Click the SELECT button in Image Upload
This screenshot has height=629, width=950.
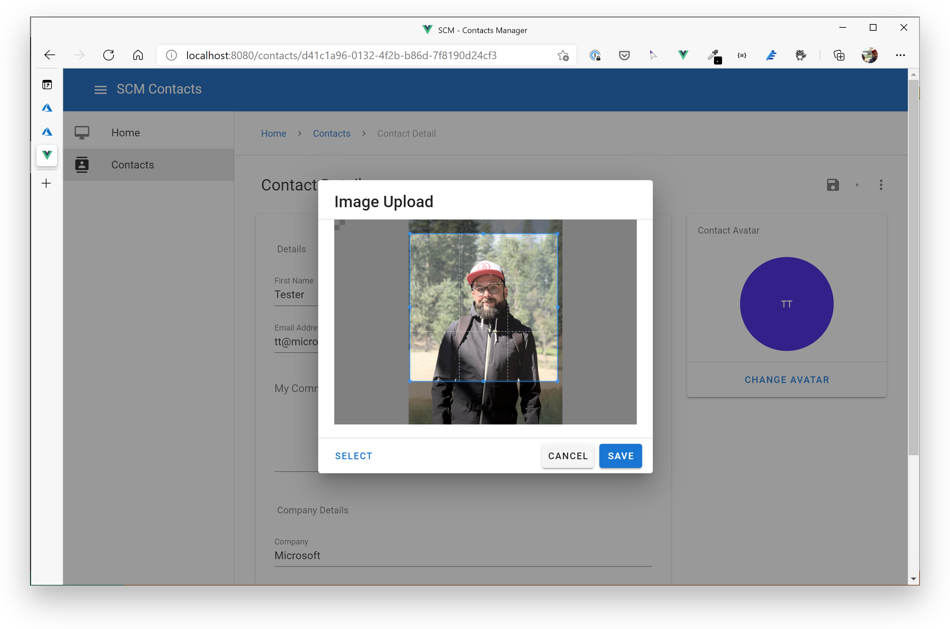[354, 456]
